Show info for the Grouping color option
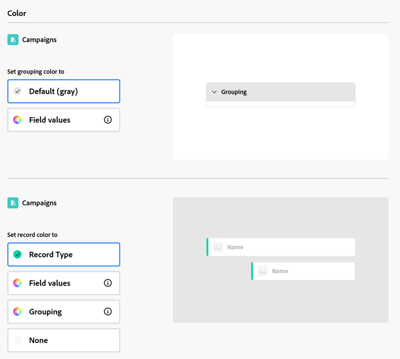 coord(108,312)
